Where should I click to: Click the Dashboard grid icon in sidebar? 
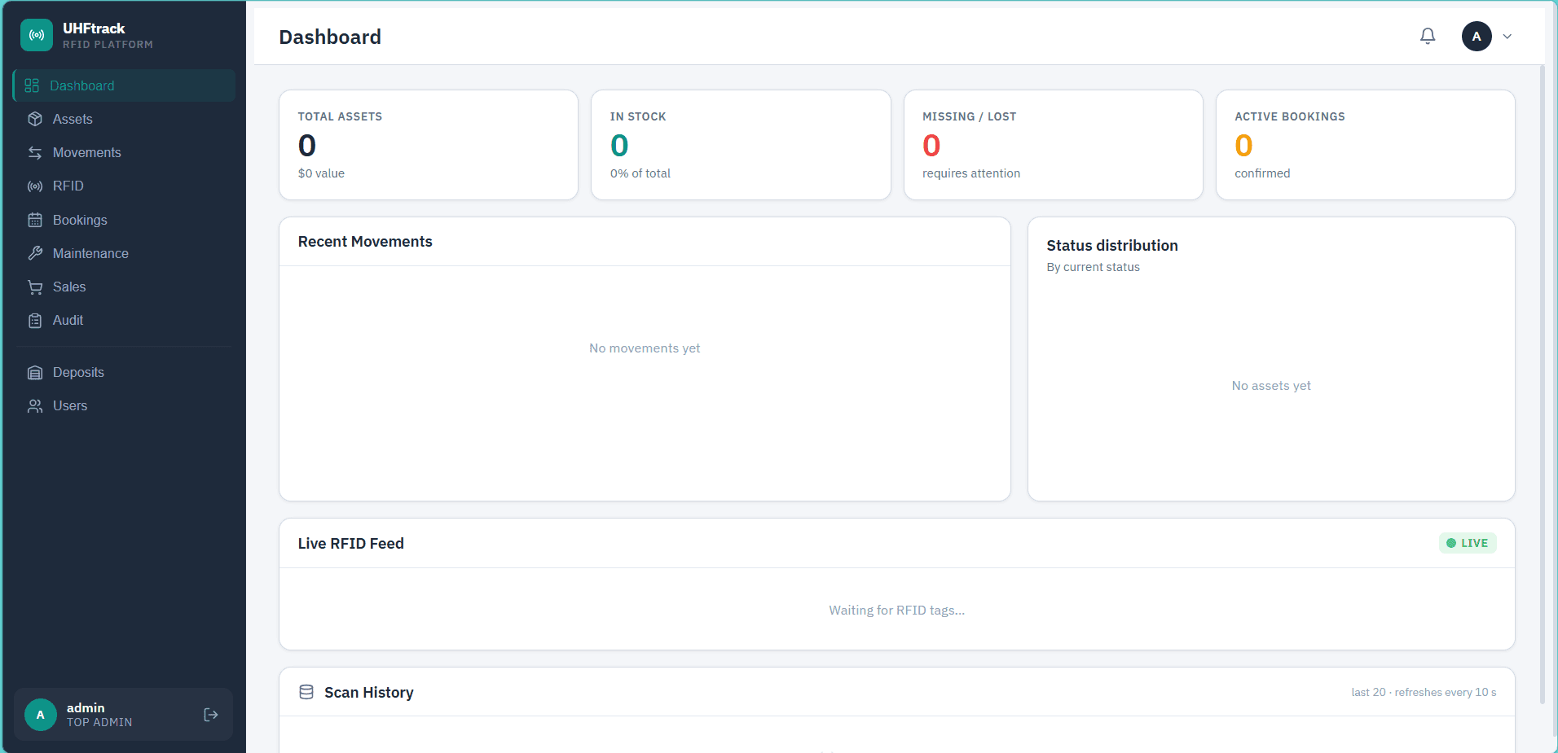32,85
